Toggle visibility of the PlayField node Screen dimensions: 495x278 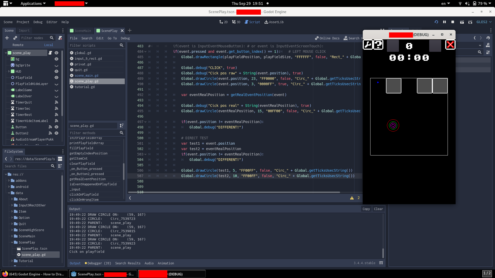coord(56,77)
